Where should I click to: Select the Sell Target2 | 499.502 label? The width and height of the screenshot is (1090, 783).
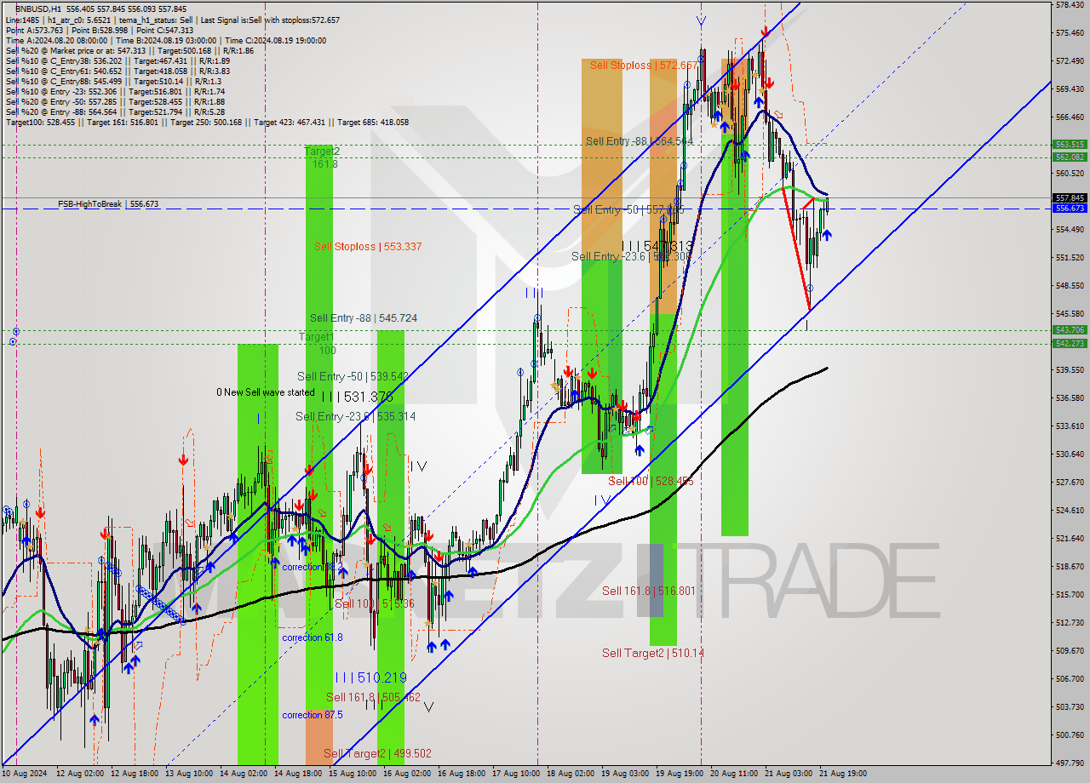click(x=377, y=753)
